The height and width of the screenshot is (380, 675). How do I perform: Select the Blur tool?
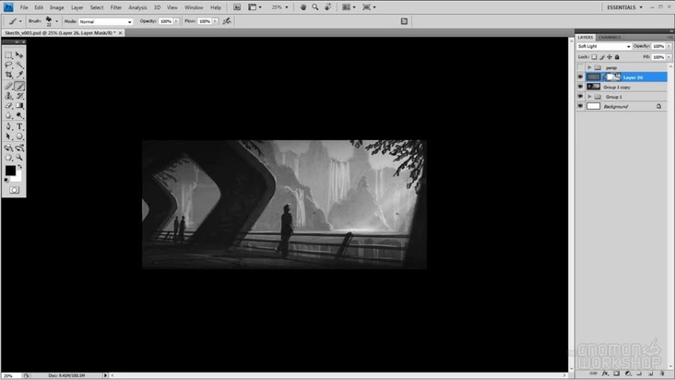click(x=8, y=116)
